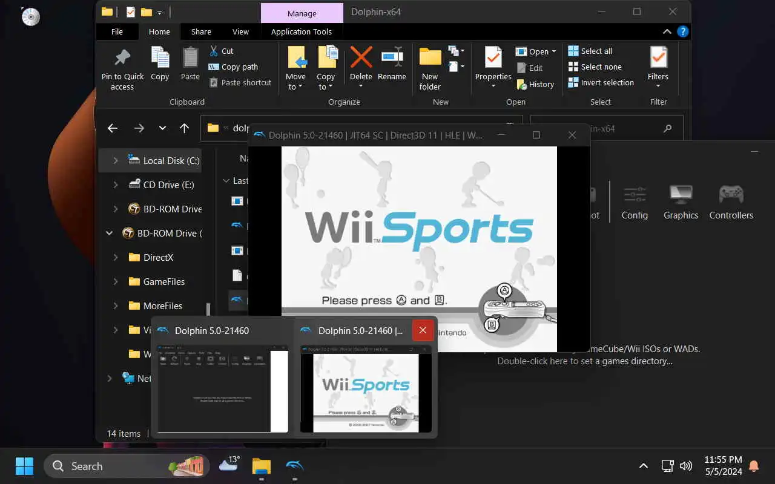
Task: Click Invert selection in ribbon
Action: tap(601, 82)
